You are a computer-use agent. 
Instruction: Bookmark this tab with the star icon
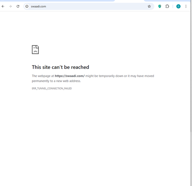(x=149, y=7)
